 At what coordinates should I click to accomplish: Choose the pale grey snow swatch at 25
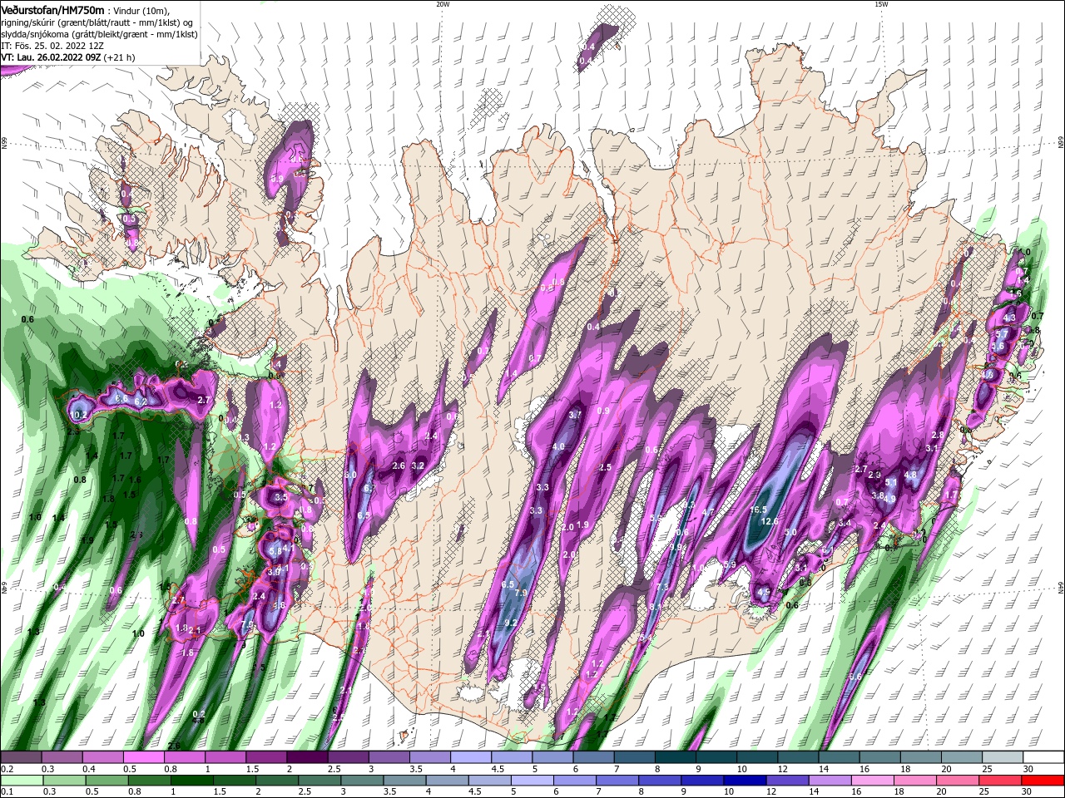pyautogui.click(x=1002, y=757)
